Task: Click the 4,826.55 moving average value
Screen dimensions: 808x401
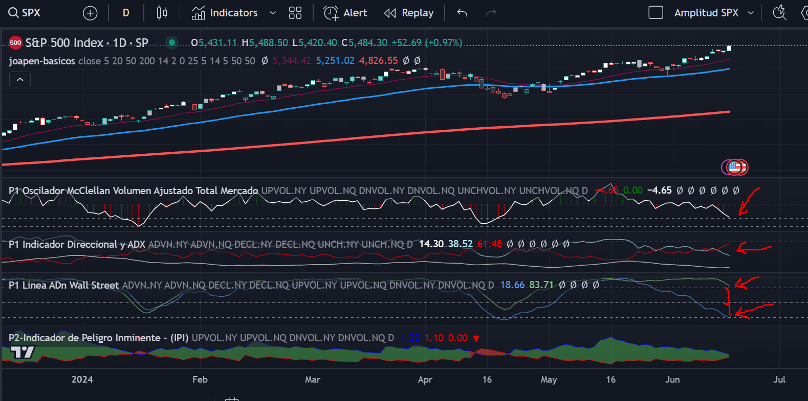Action: tap(379, 61)
